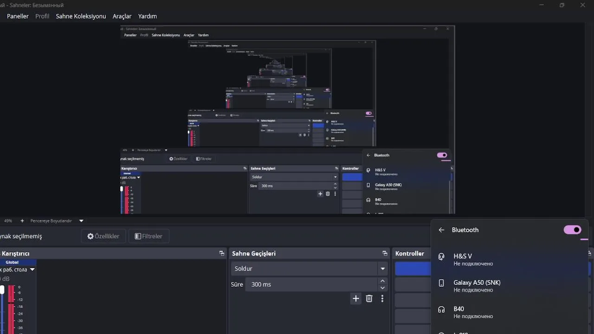Click the plus zoom-in icon beside 49%
Image resolution: width=594 pixels, height=334 pixels.
pyautogui.click(x=22, y=221)
